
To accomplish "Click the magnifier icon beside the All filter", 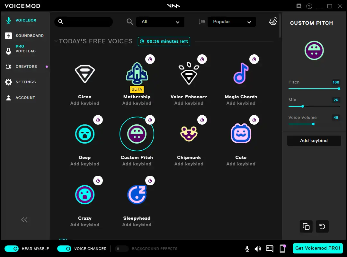I will pyautogui.click(x=130, y=22).
